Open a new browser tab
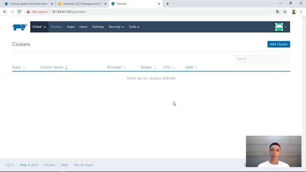 click(x=167, y=4)
